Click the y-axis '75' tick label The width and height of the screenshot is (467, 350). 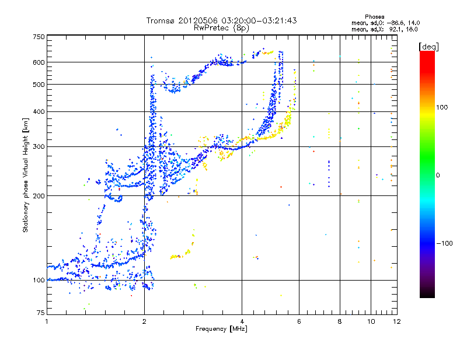click(41, 313)
